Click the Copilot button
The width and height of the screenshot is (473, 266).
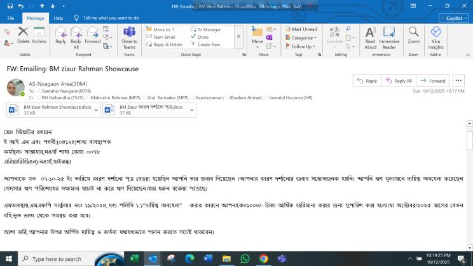[453, 18]
